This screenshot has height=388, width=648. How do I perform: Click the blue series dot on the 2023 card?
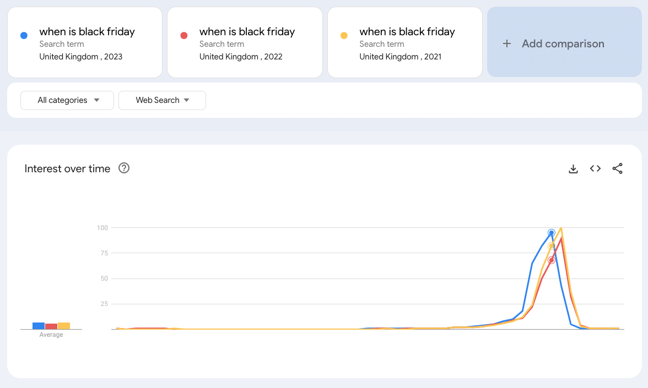click(x=24, y=35)
